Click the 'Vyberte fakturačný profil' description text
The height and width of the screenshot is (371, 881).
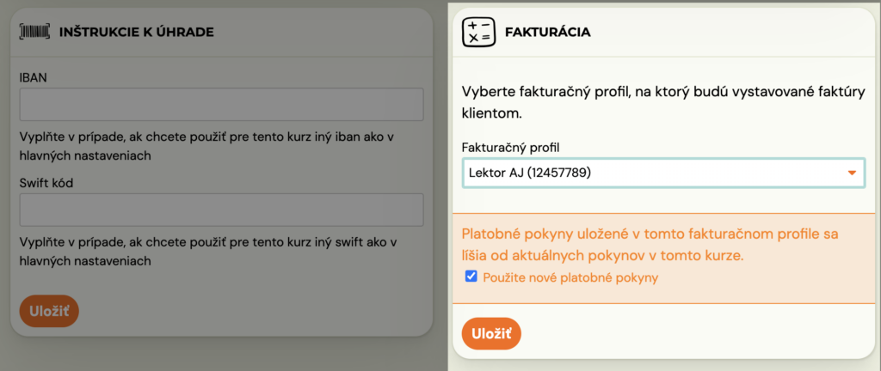click(663, 102)
